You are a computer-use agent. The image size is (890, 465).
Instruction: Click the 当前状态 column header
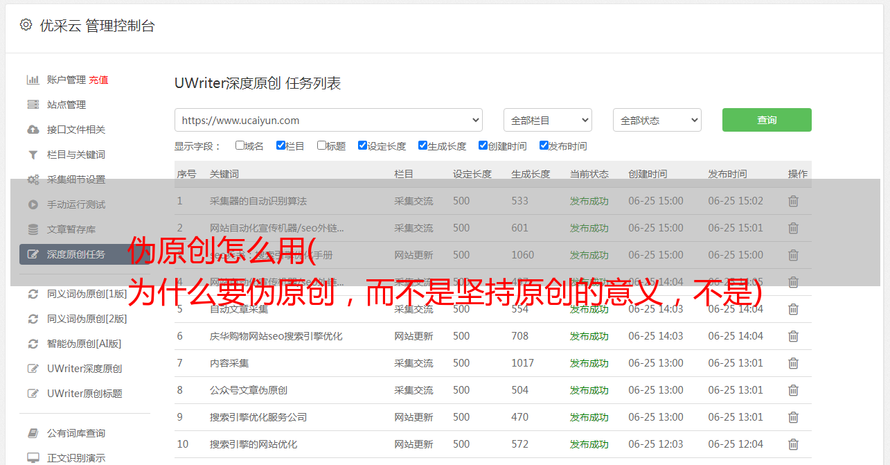(x=589, y=174)
